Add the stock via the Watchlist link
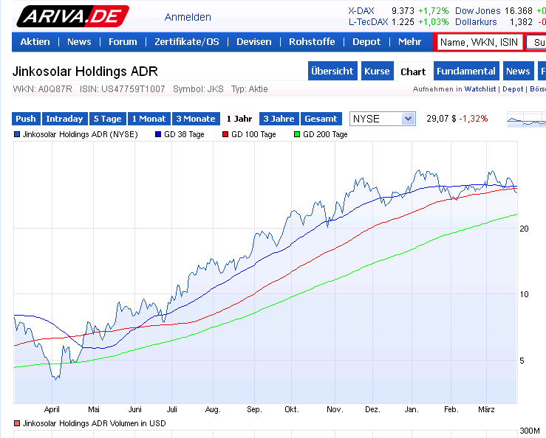The height and width of the screenshot is (438, 546). point(480,89)
